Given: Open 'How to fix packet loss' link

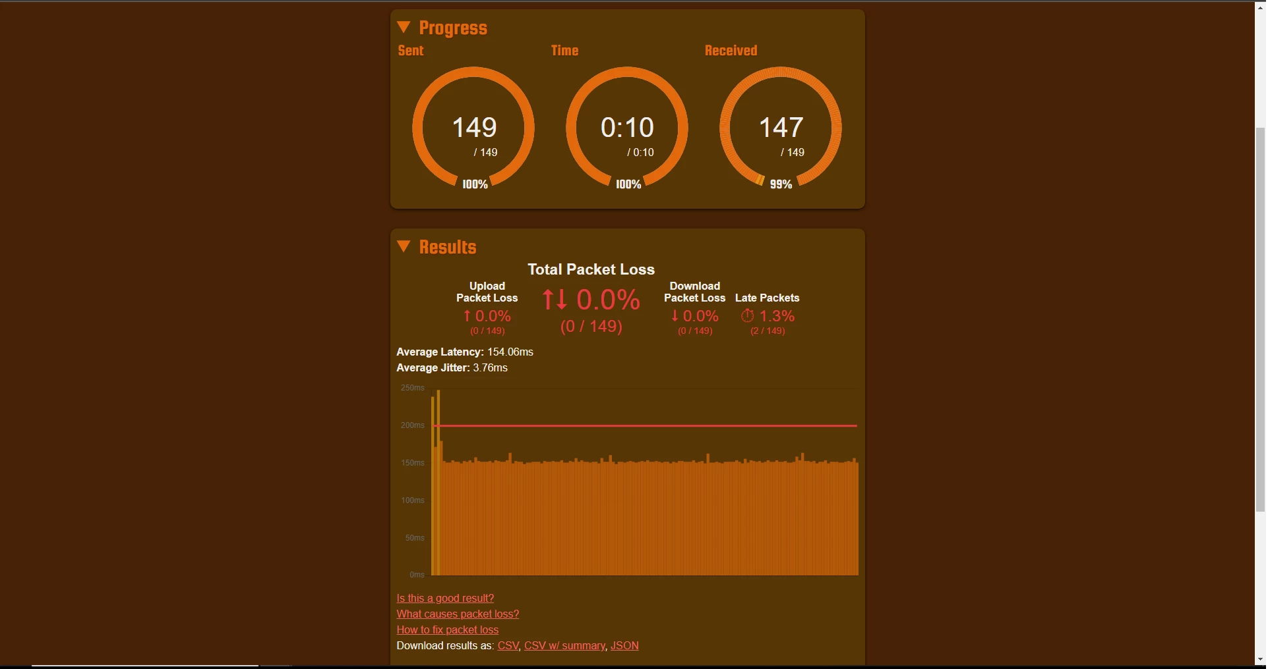Looking at the screenshot, I should click(448, 630).
